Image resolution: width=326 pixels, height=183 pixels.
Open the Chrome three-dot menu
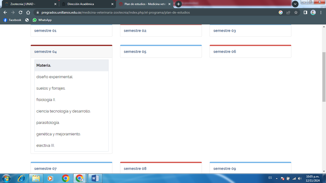[321, 12]
